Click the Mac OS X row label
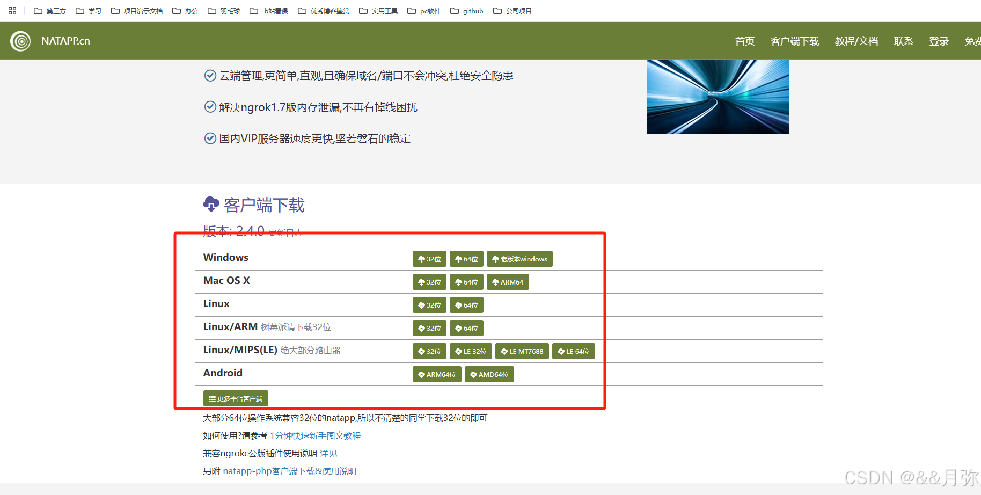The height and width of the screenshot is (495, 981). coord(226,280)
